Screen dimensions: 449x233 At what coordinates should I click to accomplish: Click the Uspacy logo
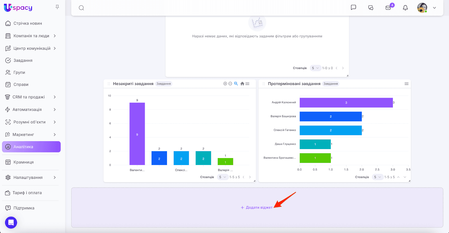point(18,8)
